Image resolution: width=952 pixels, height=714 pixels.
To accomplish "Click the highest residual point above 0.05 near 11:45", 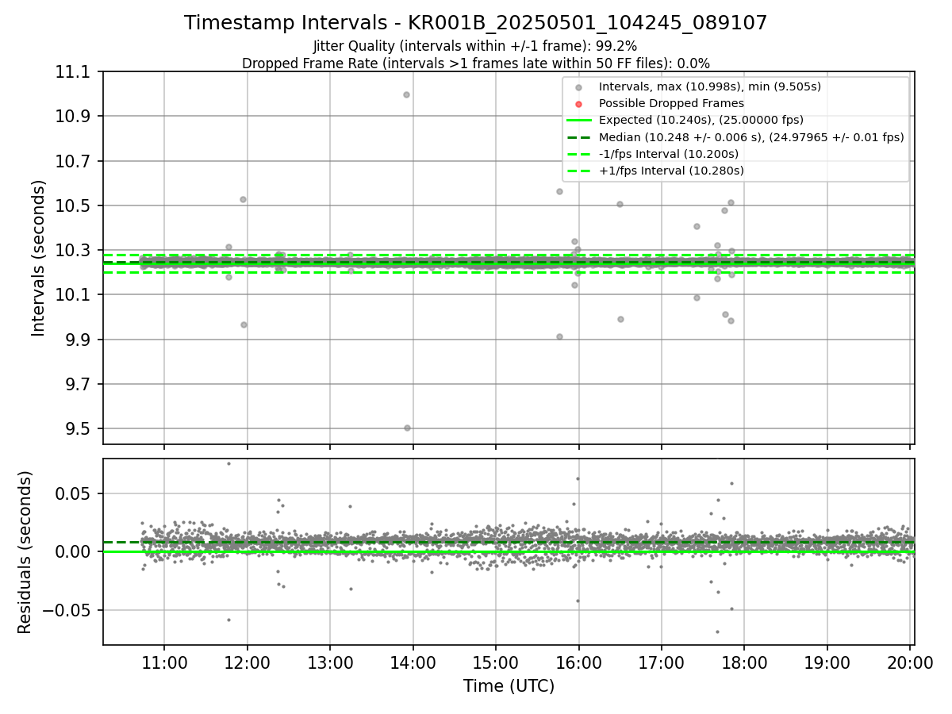I will [x=228, y=463].
